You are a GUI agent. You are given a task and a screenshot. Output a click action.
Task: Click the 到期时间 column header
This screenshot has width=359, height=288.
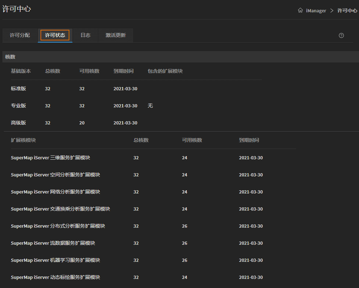pyautogui.click(x=123, y=71)
